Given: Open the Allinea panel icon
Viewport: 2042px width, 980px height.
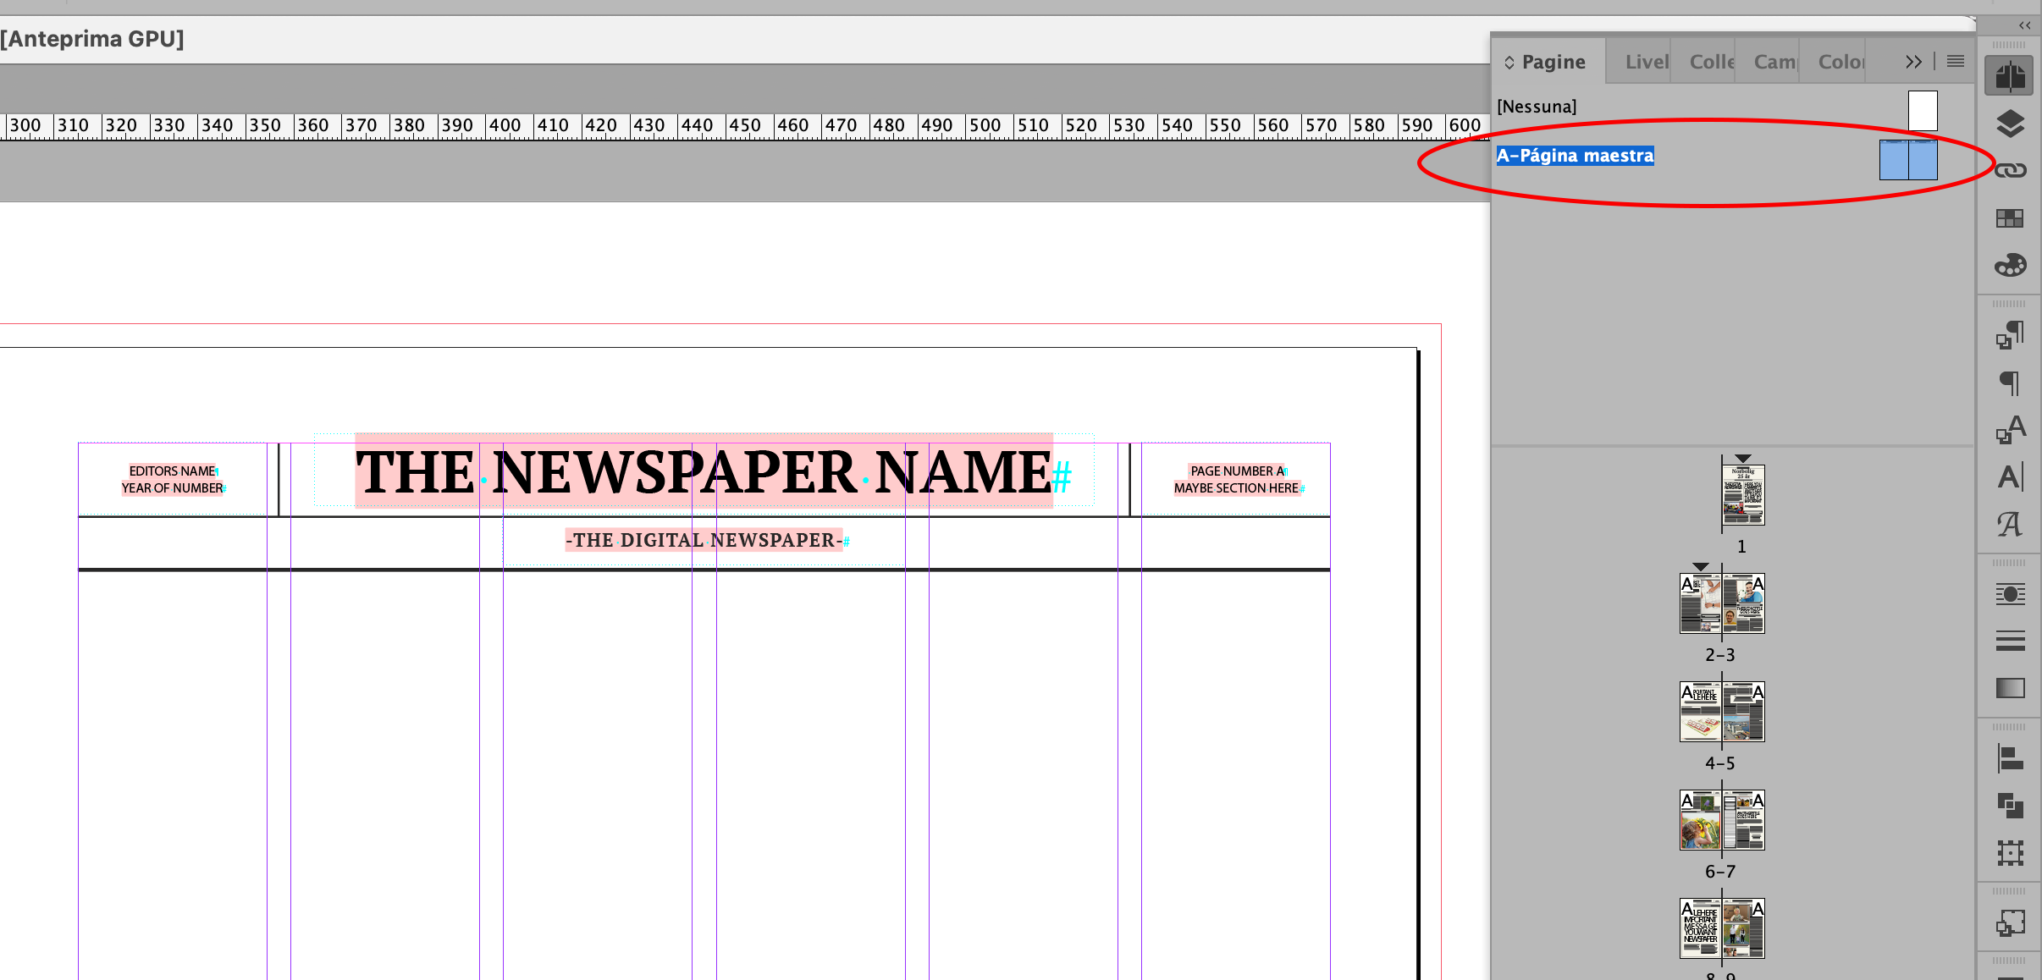Looking at the screenshot, I should [x=2011, y=757].
